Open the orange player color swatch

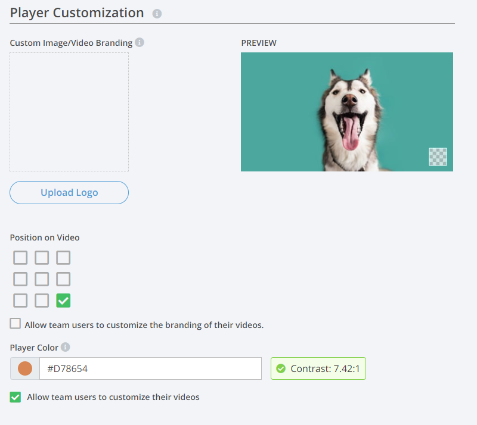click(x=25, y=368)
